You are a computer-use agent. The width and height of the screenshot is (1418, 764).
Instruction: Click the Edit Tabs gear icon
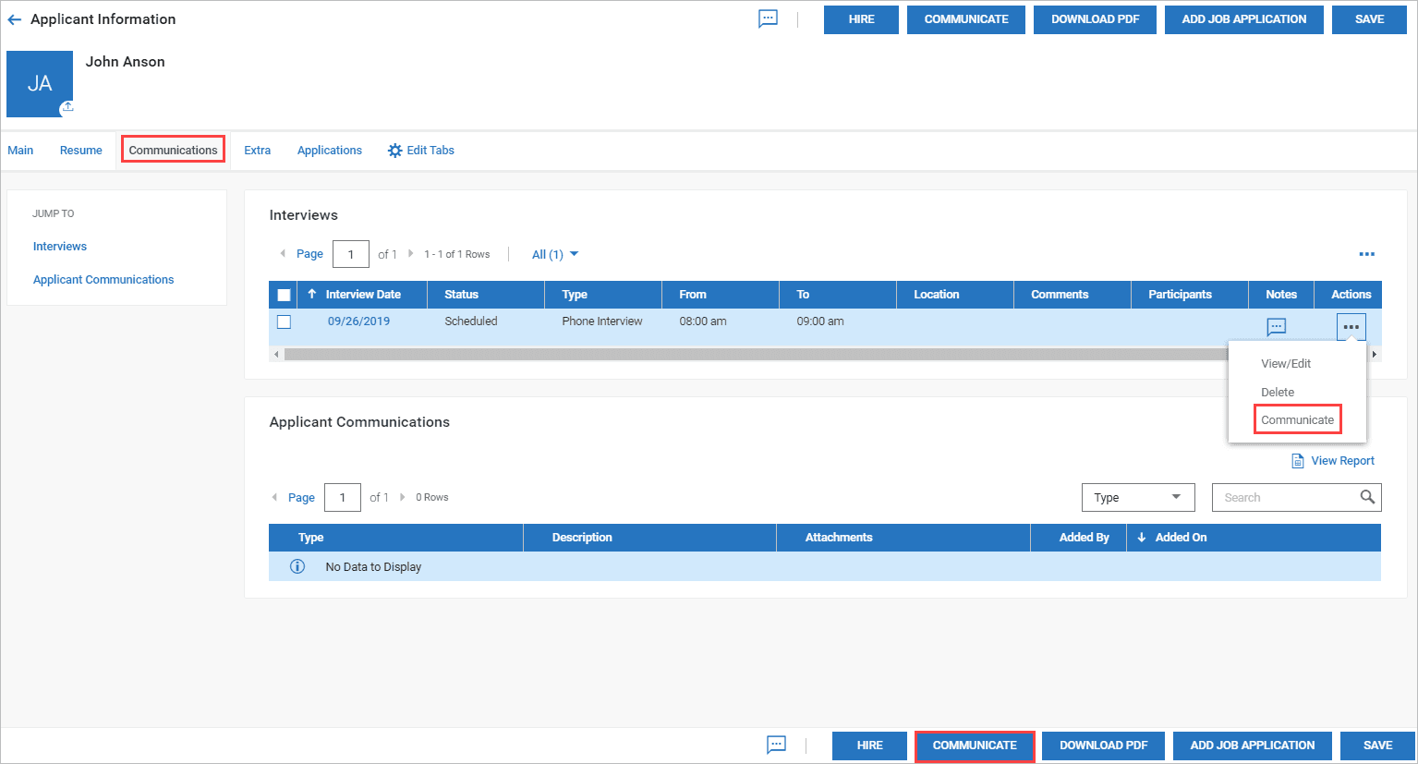395,151
